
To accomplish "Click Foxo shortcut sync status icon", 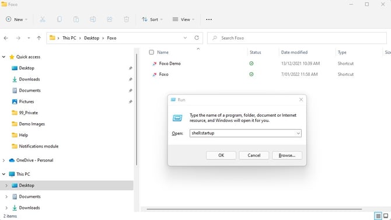I will point(252,74).
